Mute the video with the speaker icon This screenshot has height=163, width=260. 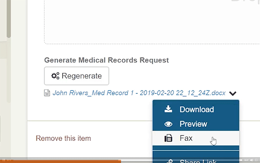(x=252, y=160)
